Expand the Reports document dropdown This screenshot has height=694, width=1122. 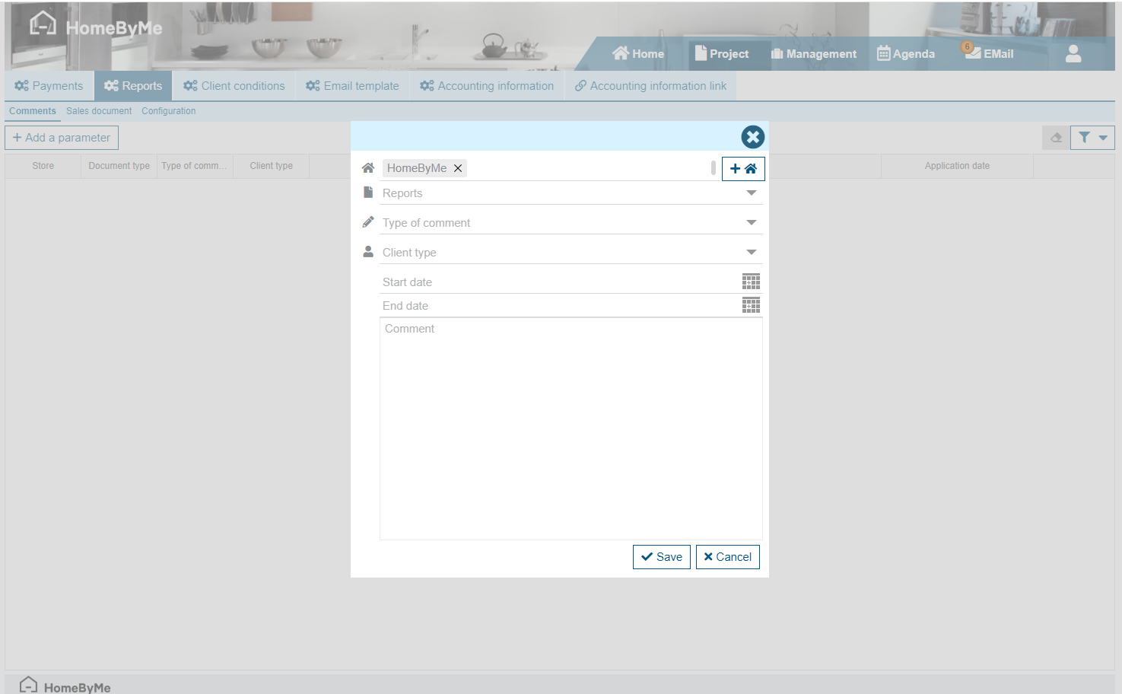tap(751, 193)
